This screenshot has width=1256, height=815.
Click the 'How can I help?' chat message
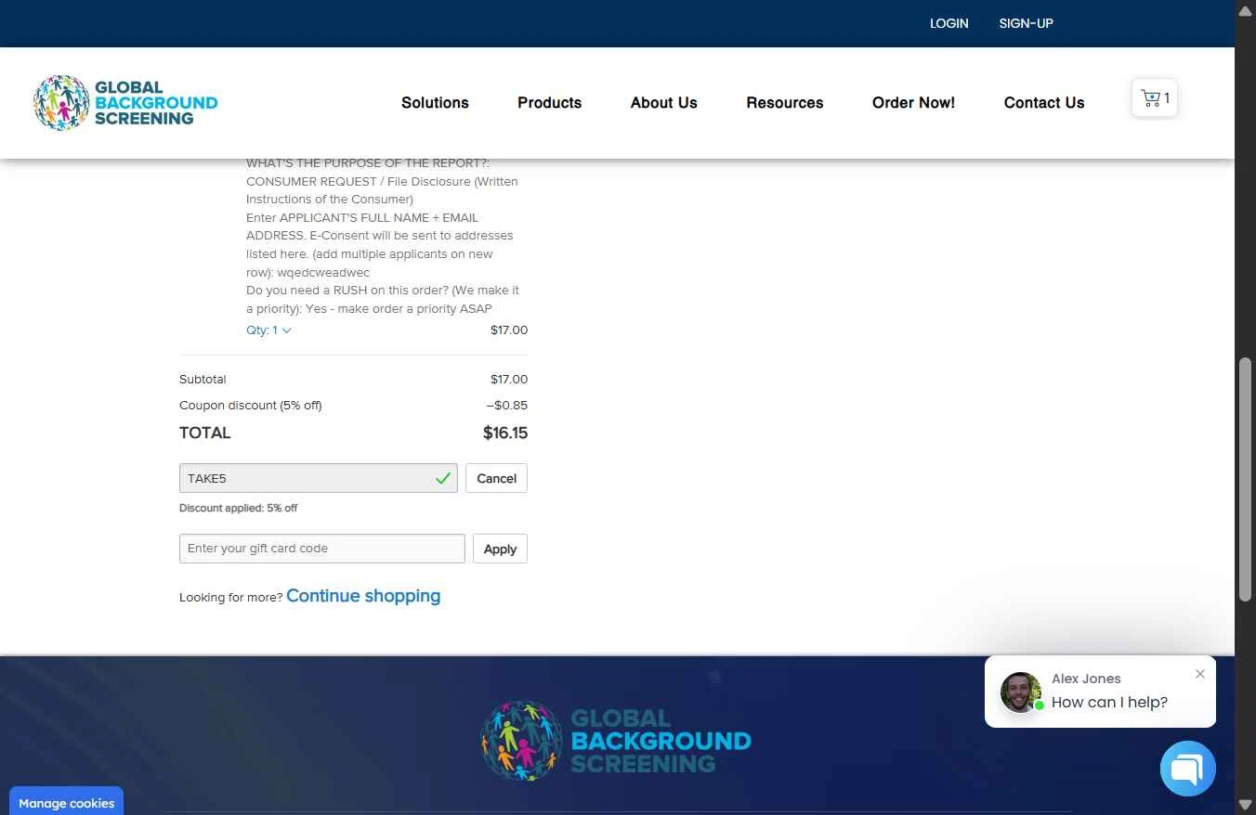click(x=1109, y=703)
